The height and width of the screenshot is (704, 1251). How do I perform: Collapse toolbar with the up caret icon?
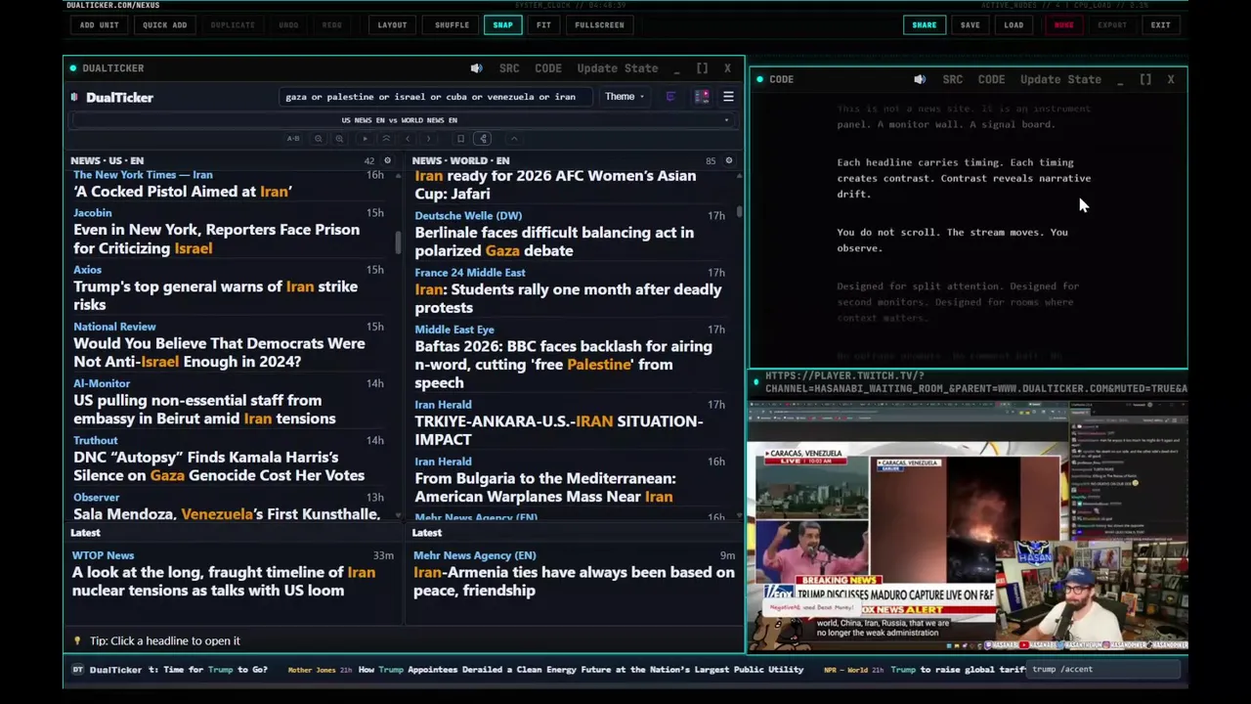click(x=514, y=139)
